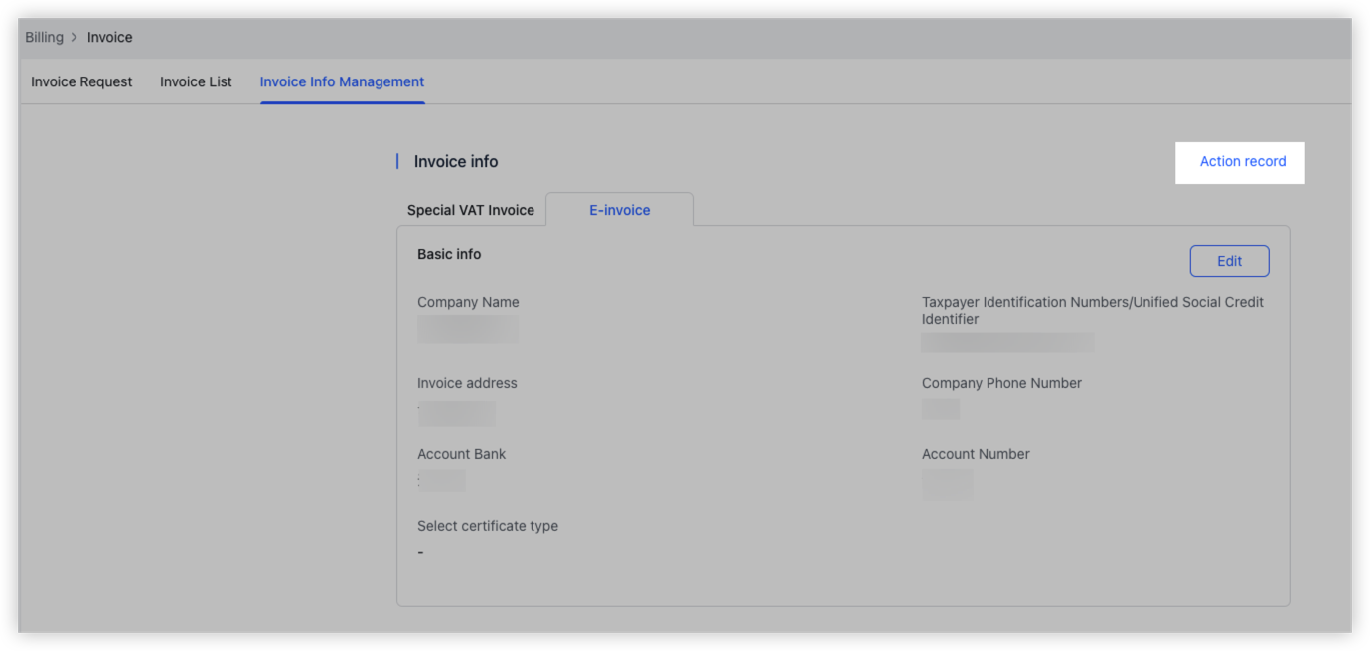1370x651 pixels.
Task: Click the Invoice breadcrumb item
Action: point(109,37)
